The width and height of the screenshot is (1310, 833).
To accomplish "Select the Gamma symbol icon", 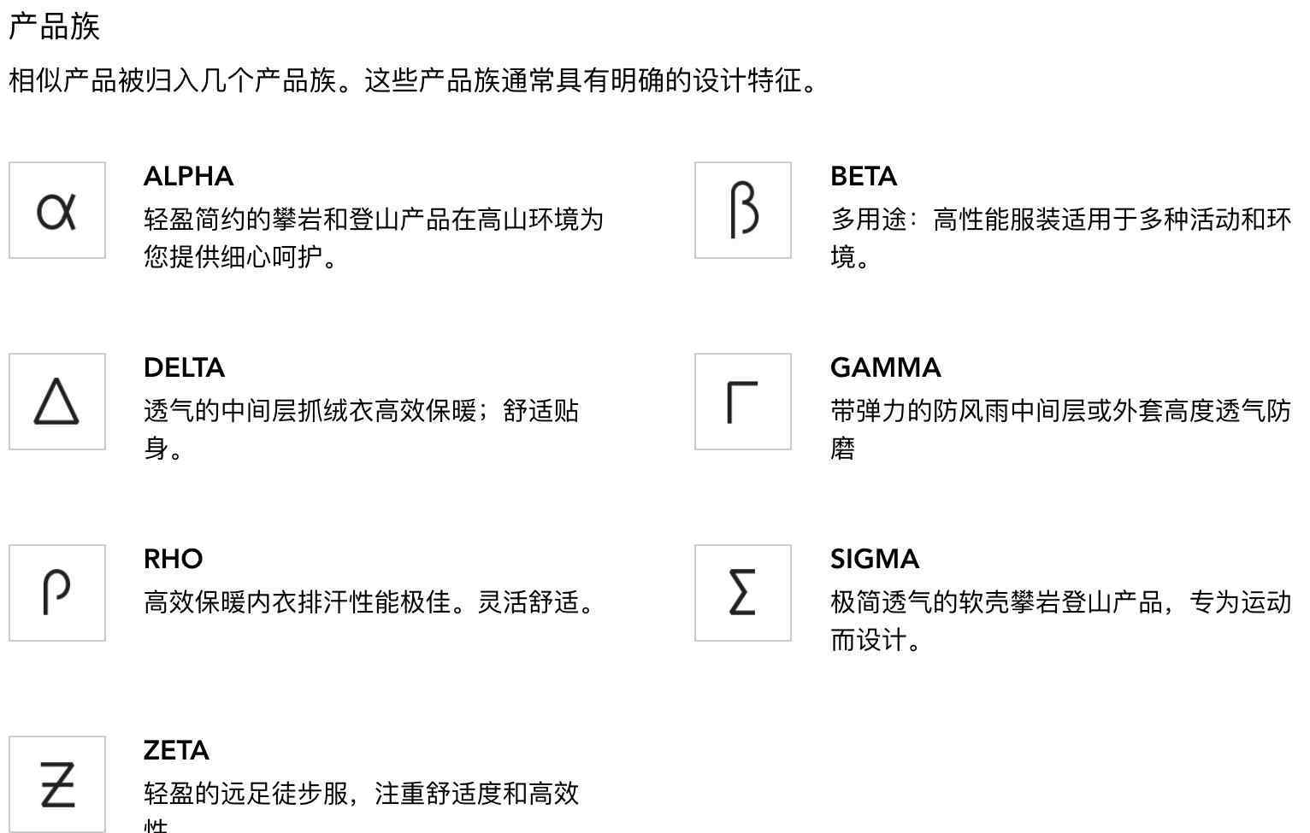I will coord(743,402).
